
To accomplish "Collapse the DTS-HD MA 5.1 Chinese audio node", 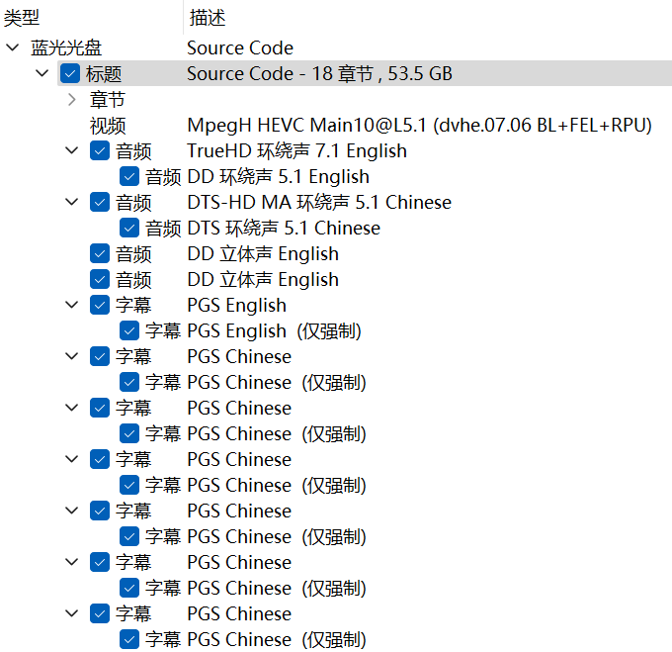I will click(x=71, y=202).
